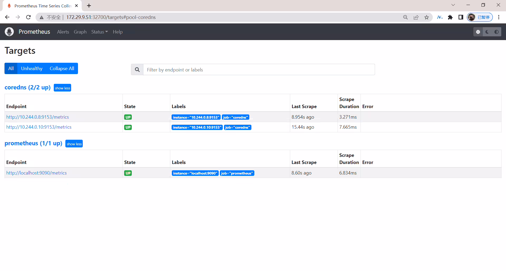This screenshot has width=506, height=271.
Task: Open Chrome three-dot menu
Action: pos(499,17)
